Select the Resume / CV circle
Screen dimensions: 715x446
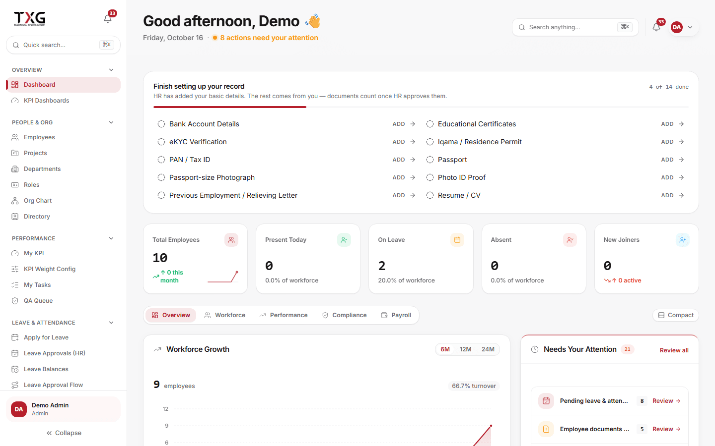[430, 195]
